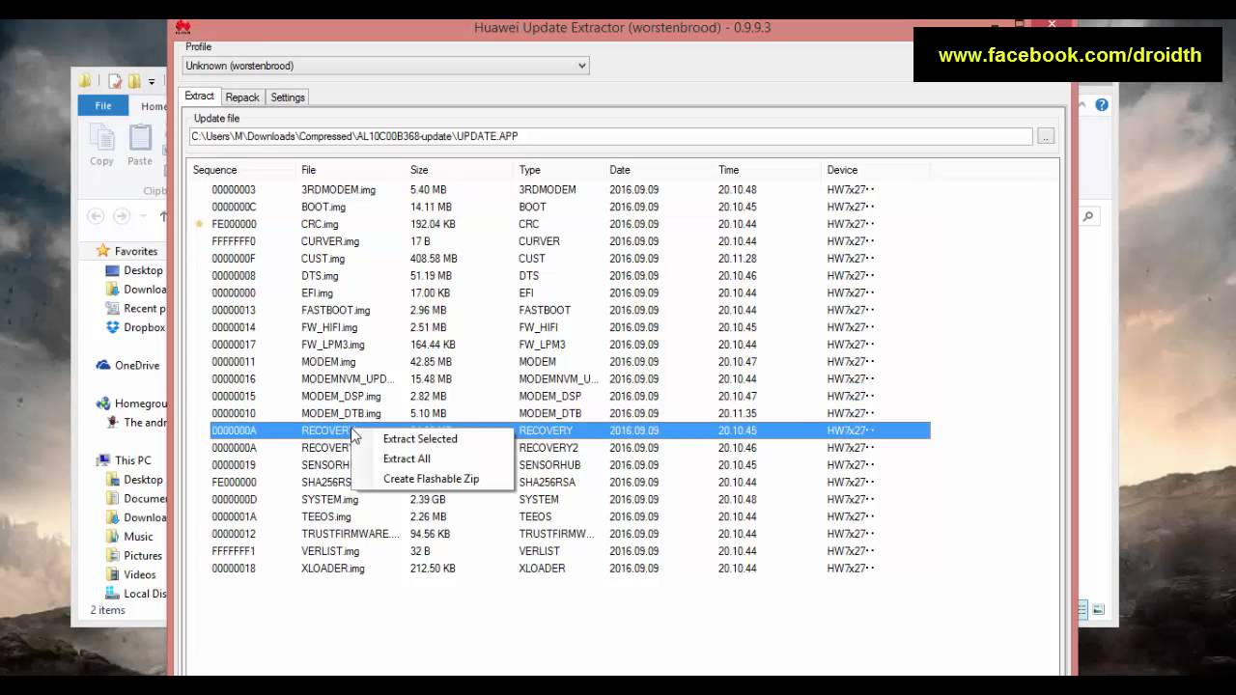Click the Paste icon in File Explorer ribbon
The image size is (1236, 695).
coord(140,139)
